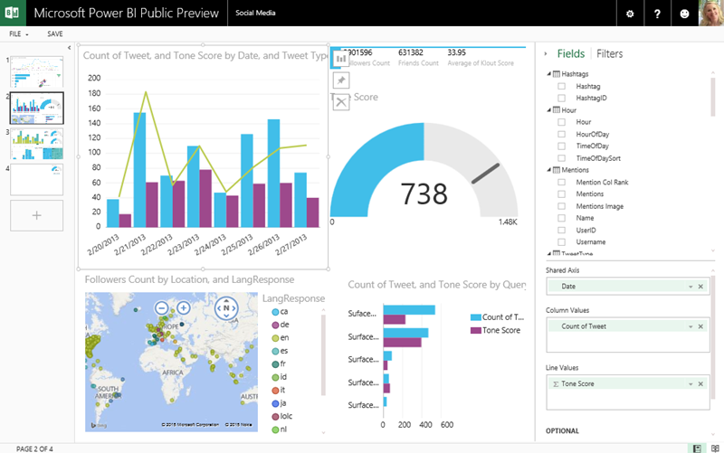The image size is (724, 453).
Task: Click the sigma icon beside Tone Score
Action: [x=556, y=383]
